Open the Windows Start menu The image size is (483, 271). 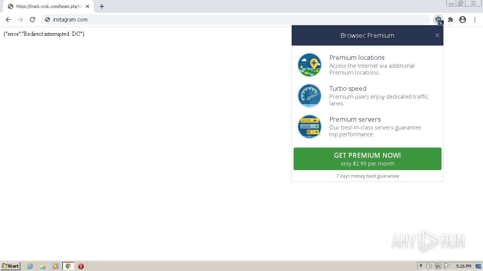11,266
